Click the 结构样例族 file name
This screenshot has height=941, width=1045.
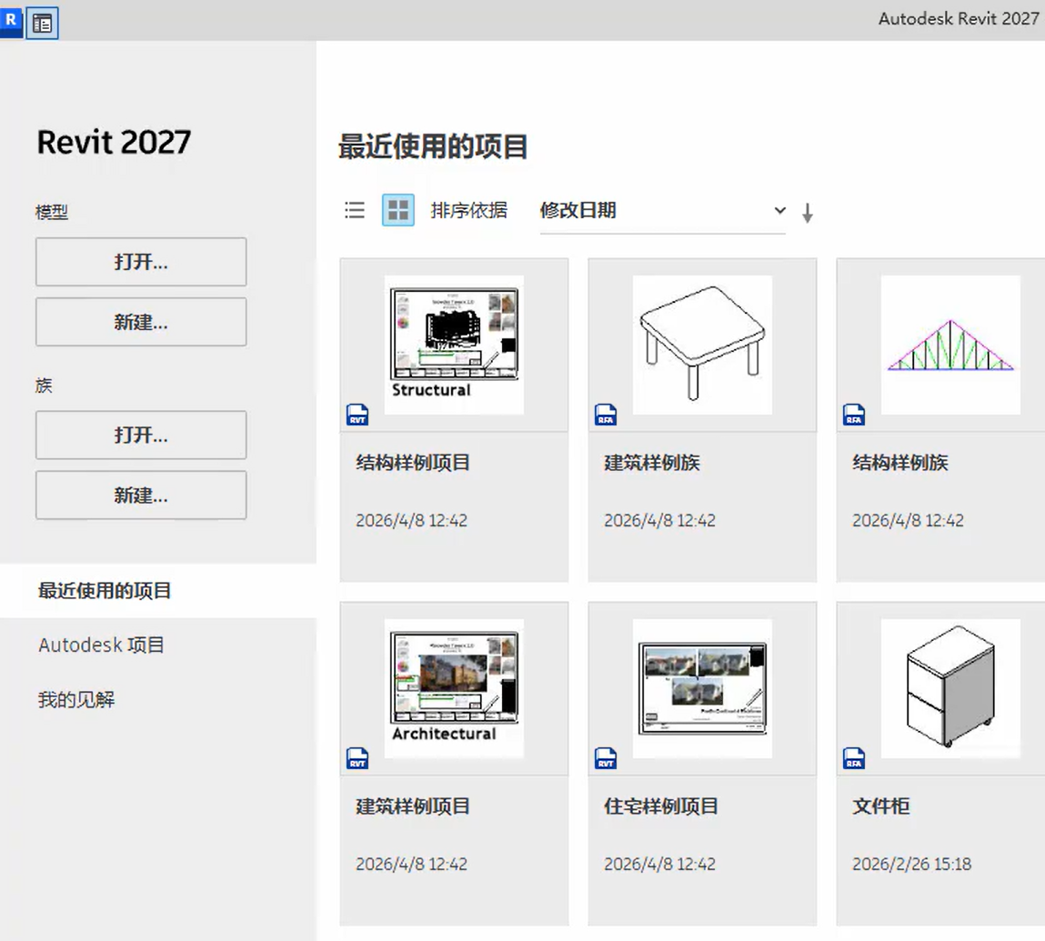pos(900,463)
